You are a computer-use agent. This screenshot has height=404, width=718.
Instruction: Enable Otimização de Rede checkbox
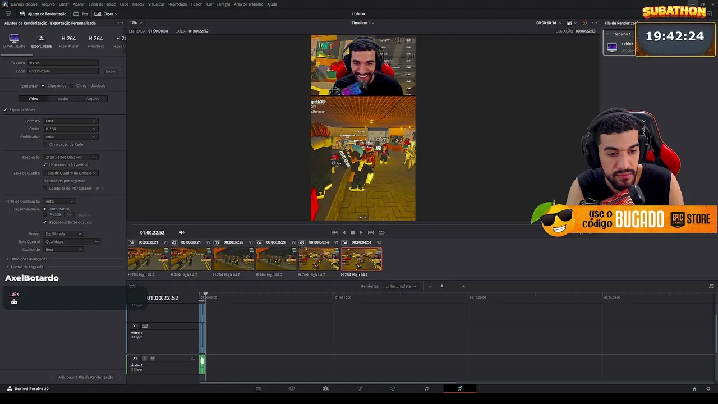pos(45,144)
